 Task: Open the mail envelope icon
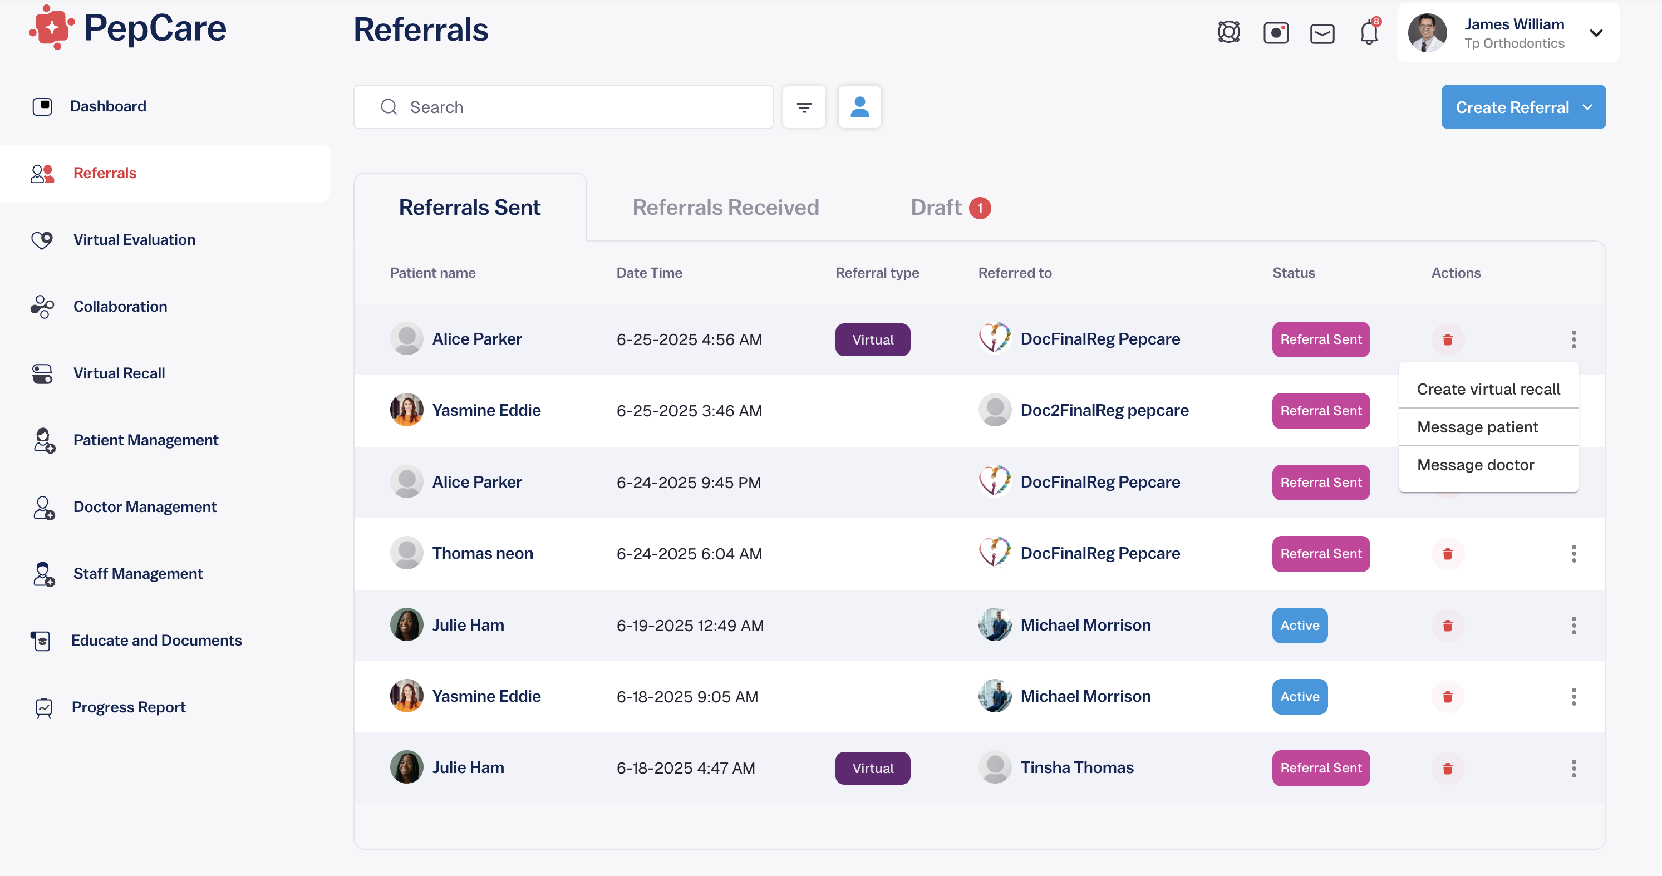coord(1322,33)
